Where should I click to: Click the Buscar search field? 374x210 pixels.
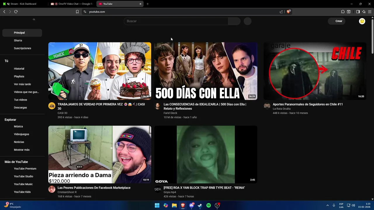pyautogui.click(x=176, y=21)
